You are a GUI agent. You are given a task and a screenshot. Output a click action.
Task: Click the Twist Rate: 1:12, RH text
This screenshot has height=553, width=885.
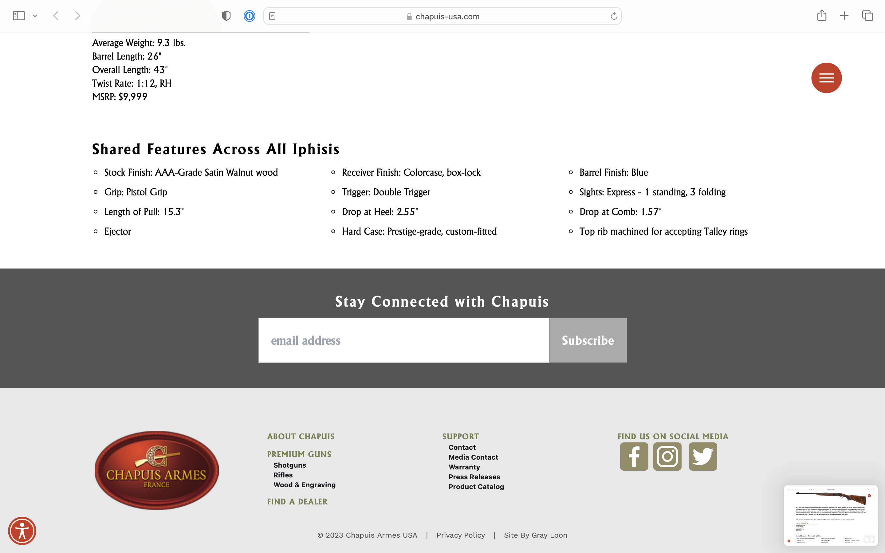click(x=132, y=83)
